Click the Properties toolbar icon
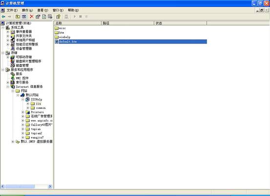Image resolution: width=270 pixels, height=196 pixels. pos(38,17)
